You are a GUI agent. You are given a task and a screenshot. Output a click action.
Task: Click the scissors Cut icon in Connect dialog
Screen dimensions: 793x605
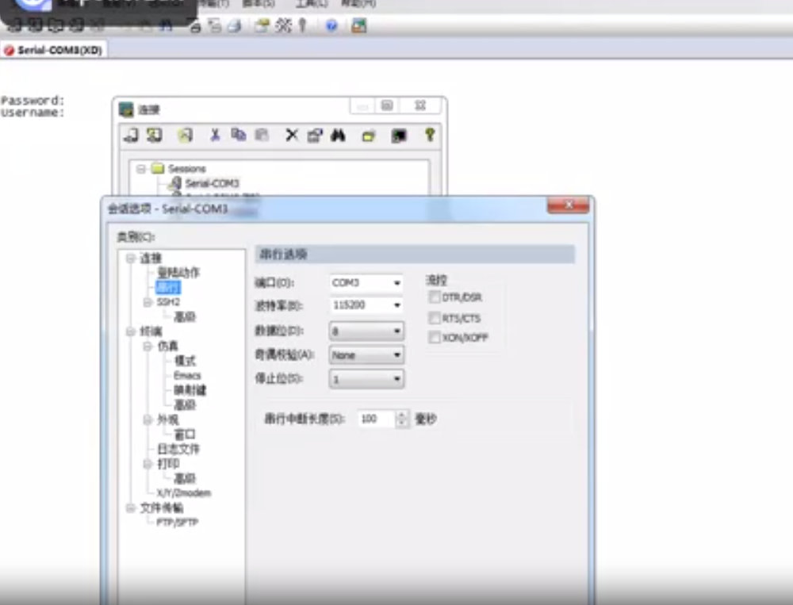click(215, 135)
